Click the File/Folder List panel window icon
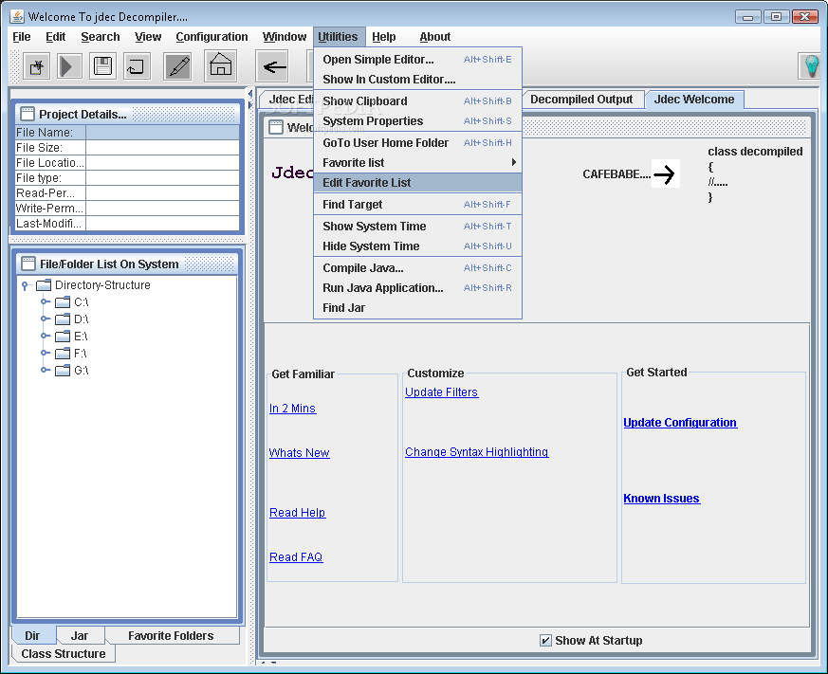The image size is (828, 674). 28,264
